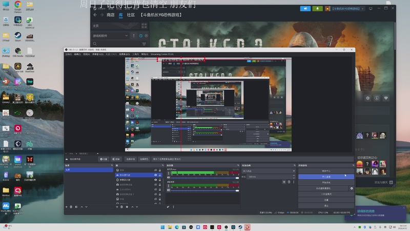
Task: Open the Streaming Center PLUG menu
Action: point(162,54)
